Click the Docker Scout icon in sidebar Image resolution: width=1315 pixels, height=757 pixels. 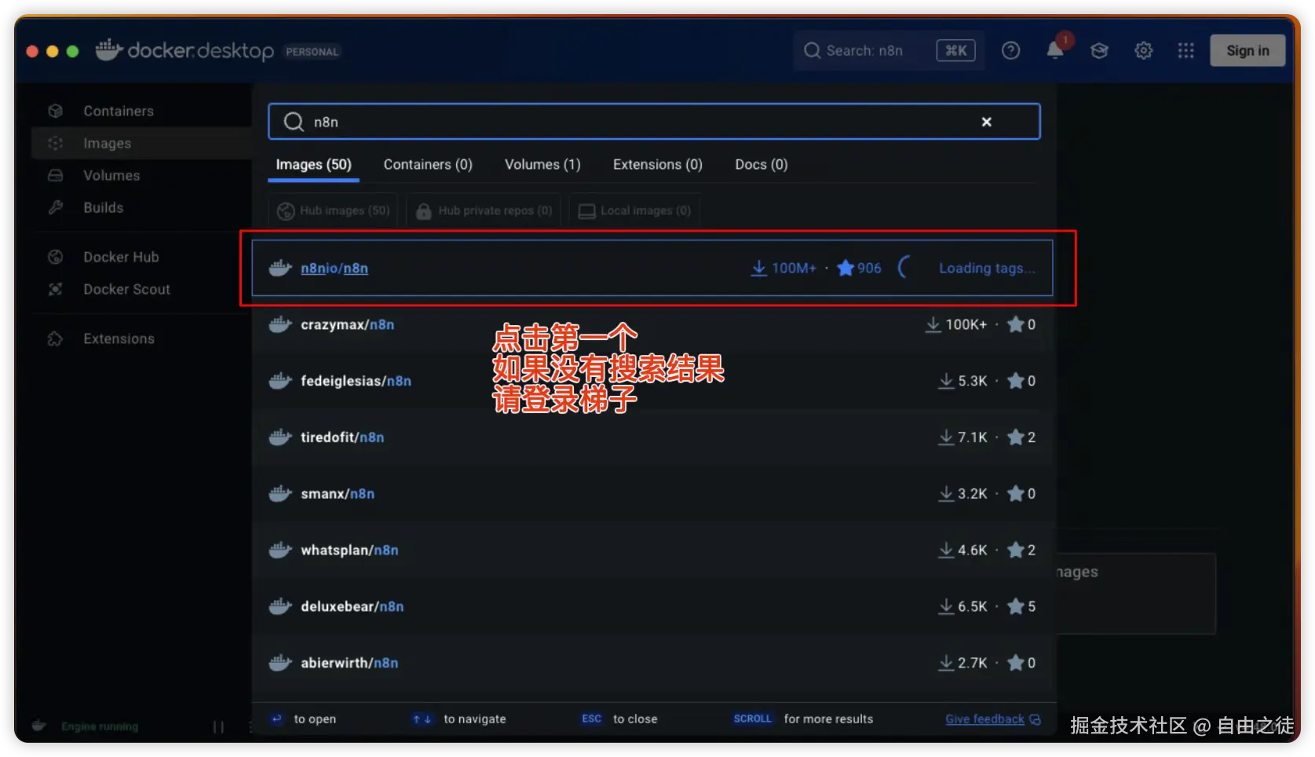(55, 289)
